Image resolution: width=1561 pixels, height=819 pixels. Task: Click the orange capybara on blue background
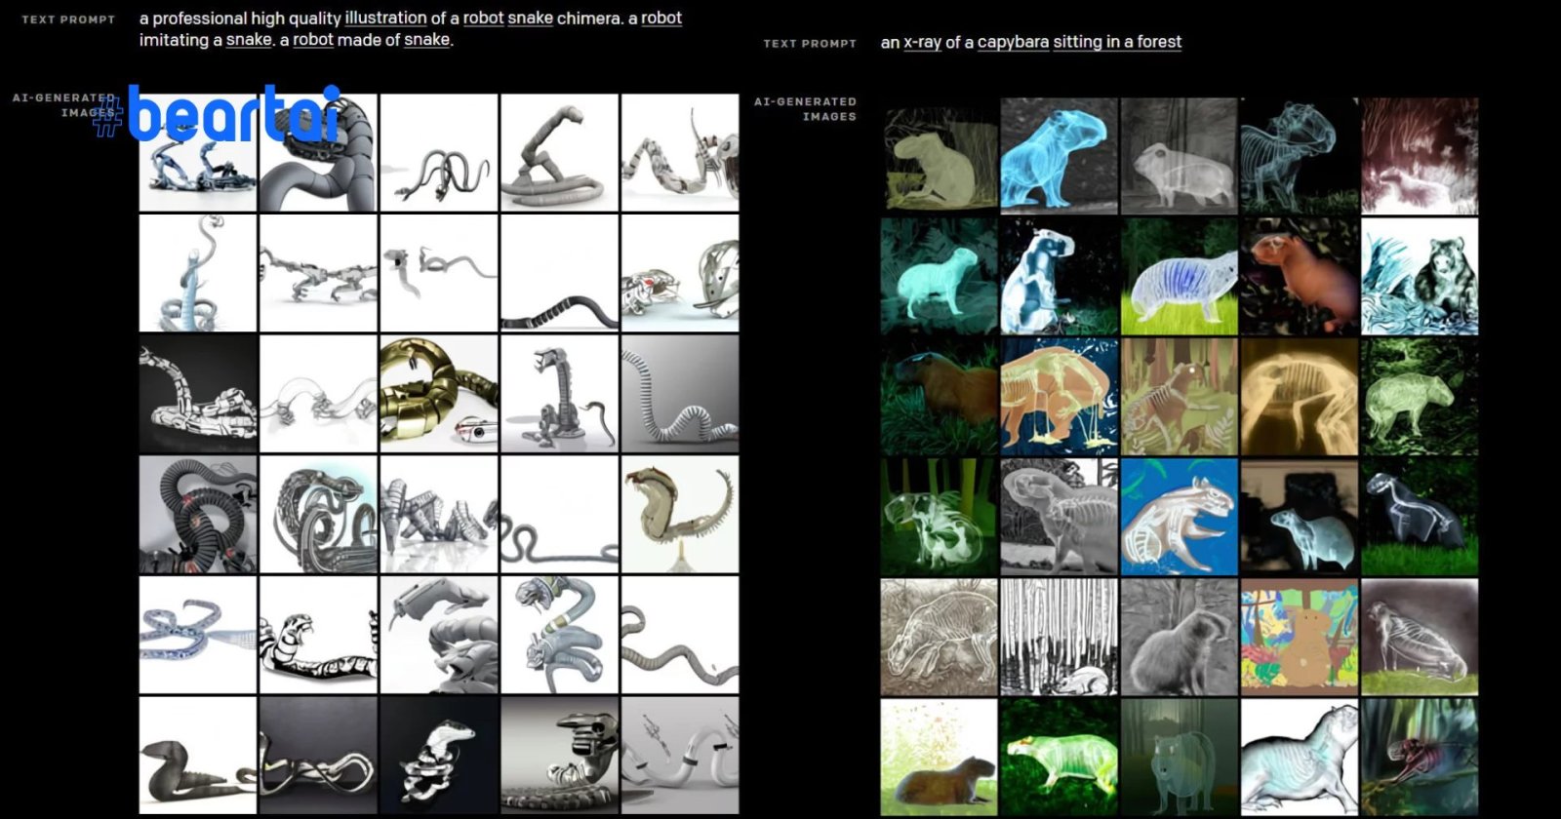pos(1059,396)
